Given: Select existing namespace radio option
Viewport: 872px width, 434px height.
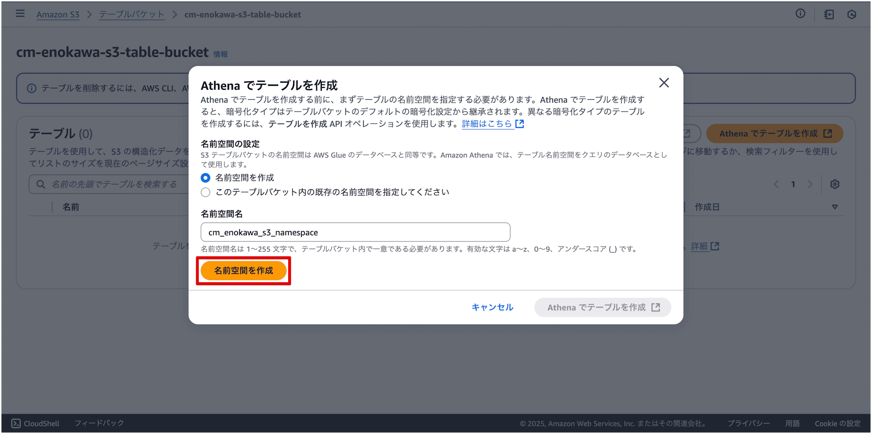Looking at the screenshot, I should pos(205,192).
